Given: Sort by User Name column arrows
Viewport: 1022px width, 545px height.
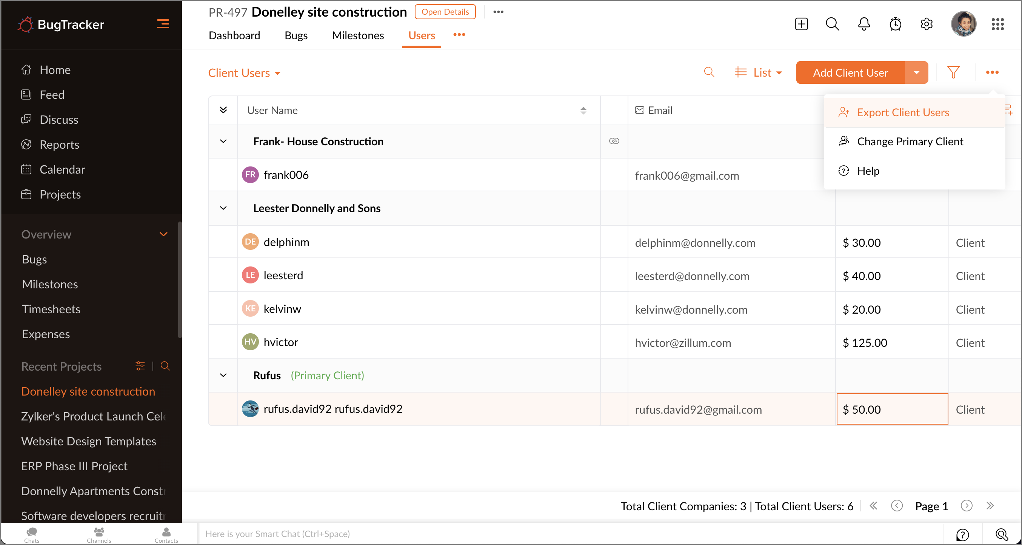Looking at the screenshot, I should (x=583, y=110).
